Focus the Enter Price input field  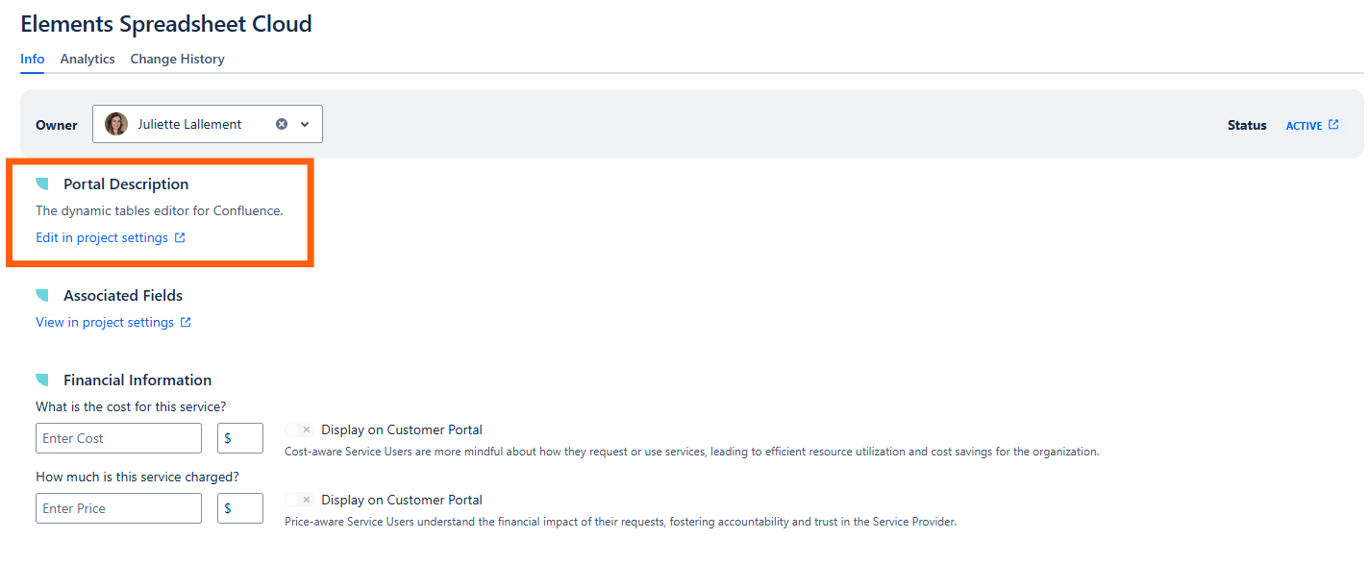(118, 508)
